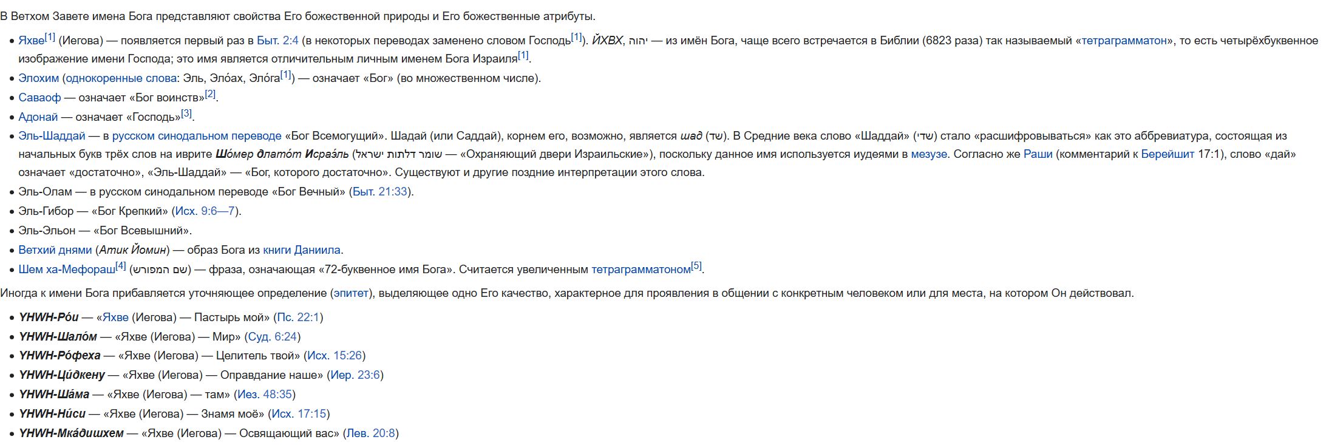Open the Шем ха-Мефораш link
This screenshot has height=445, width=1329.
(67, 270)
